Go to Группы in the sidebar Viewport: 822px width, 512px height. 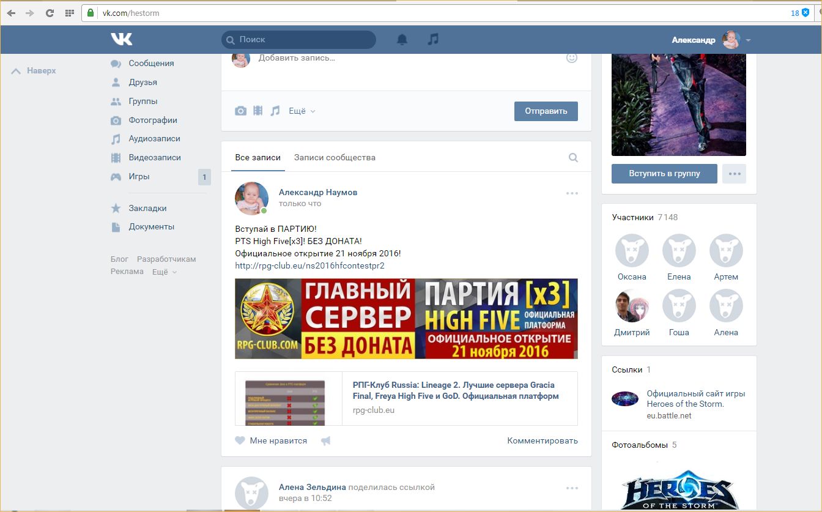pyautogui.click(x=143, y=101)
